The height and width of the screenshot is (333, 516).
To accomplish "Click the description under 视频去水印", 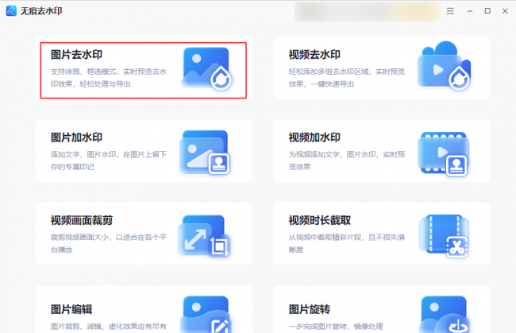I will coord(347,78).
